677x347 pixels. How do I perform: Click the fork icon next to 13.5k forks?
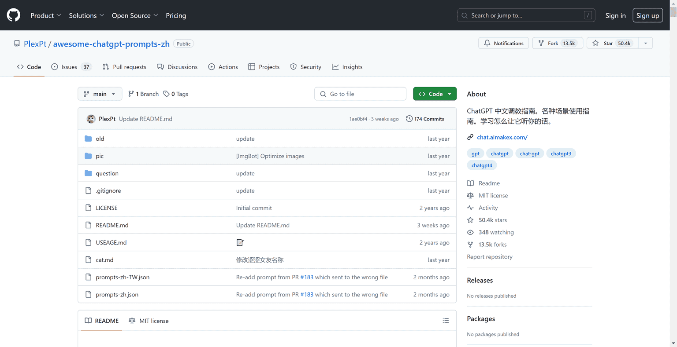[470, 245]
